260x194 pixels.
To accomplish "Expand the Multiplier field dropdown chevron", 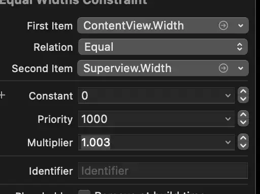I will pyautogui.click(x=228, y=142).
